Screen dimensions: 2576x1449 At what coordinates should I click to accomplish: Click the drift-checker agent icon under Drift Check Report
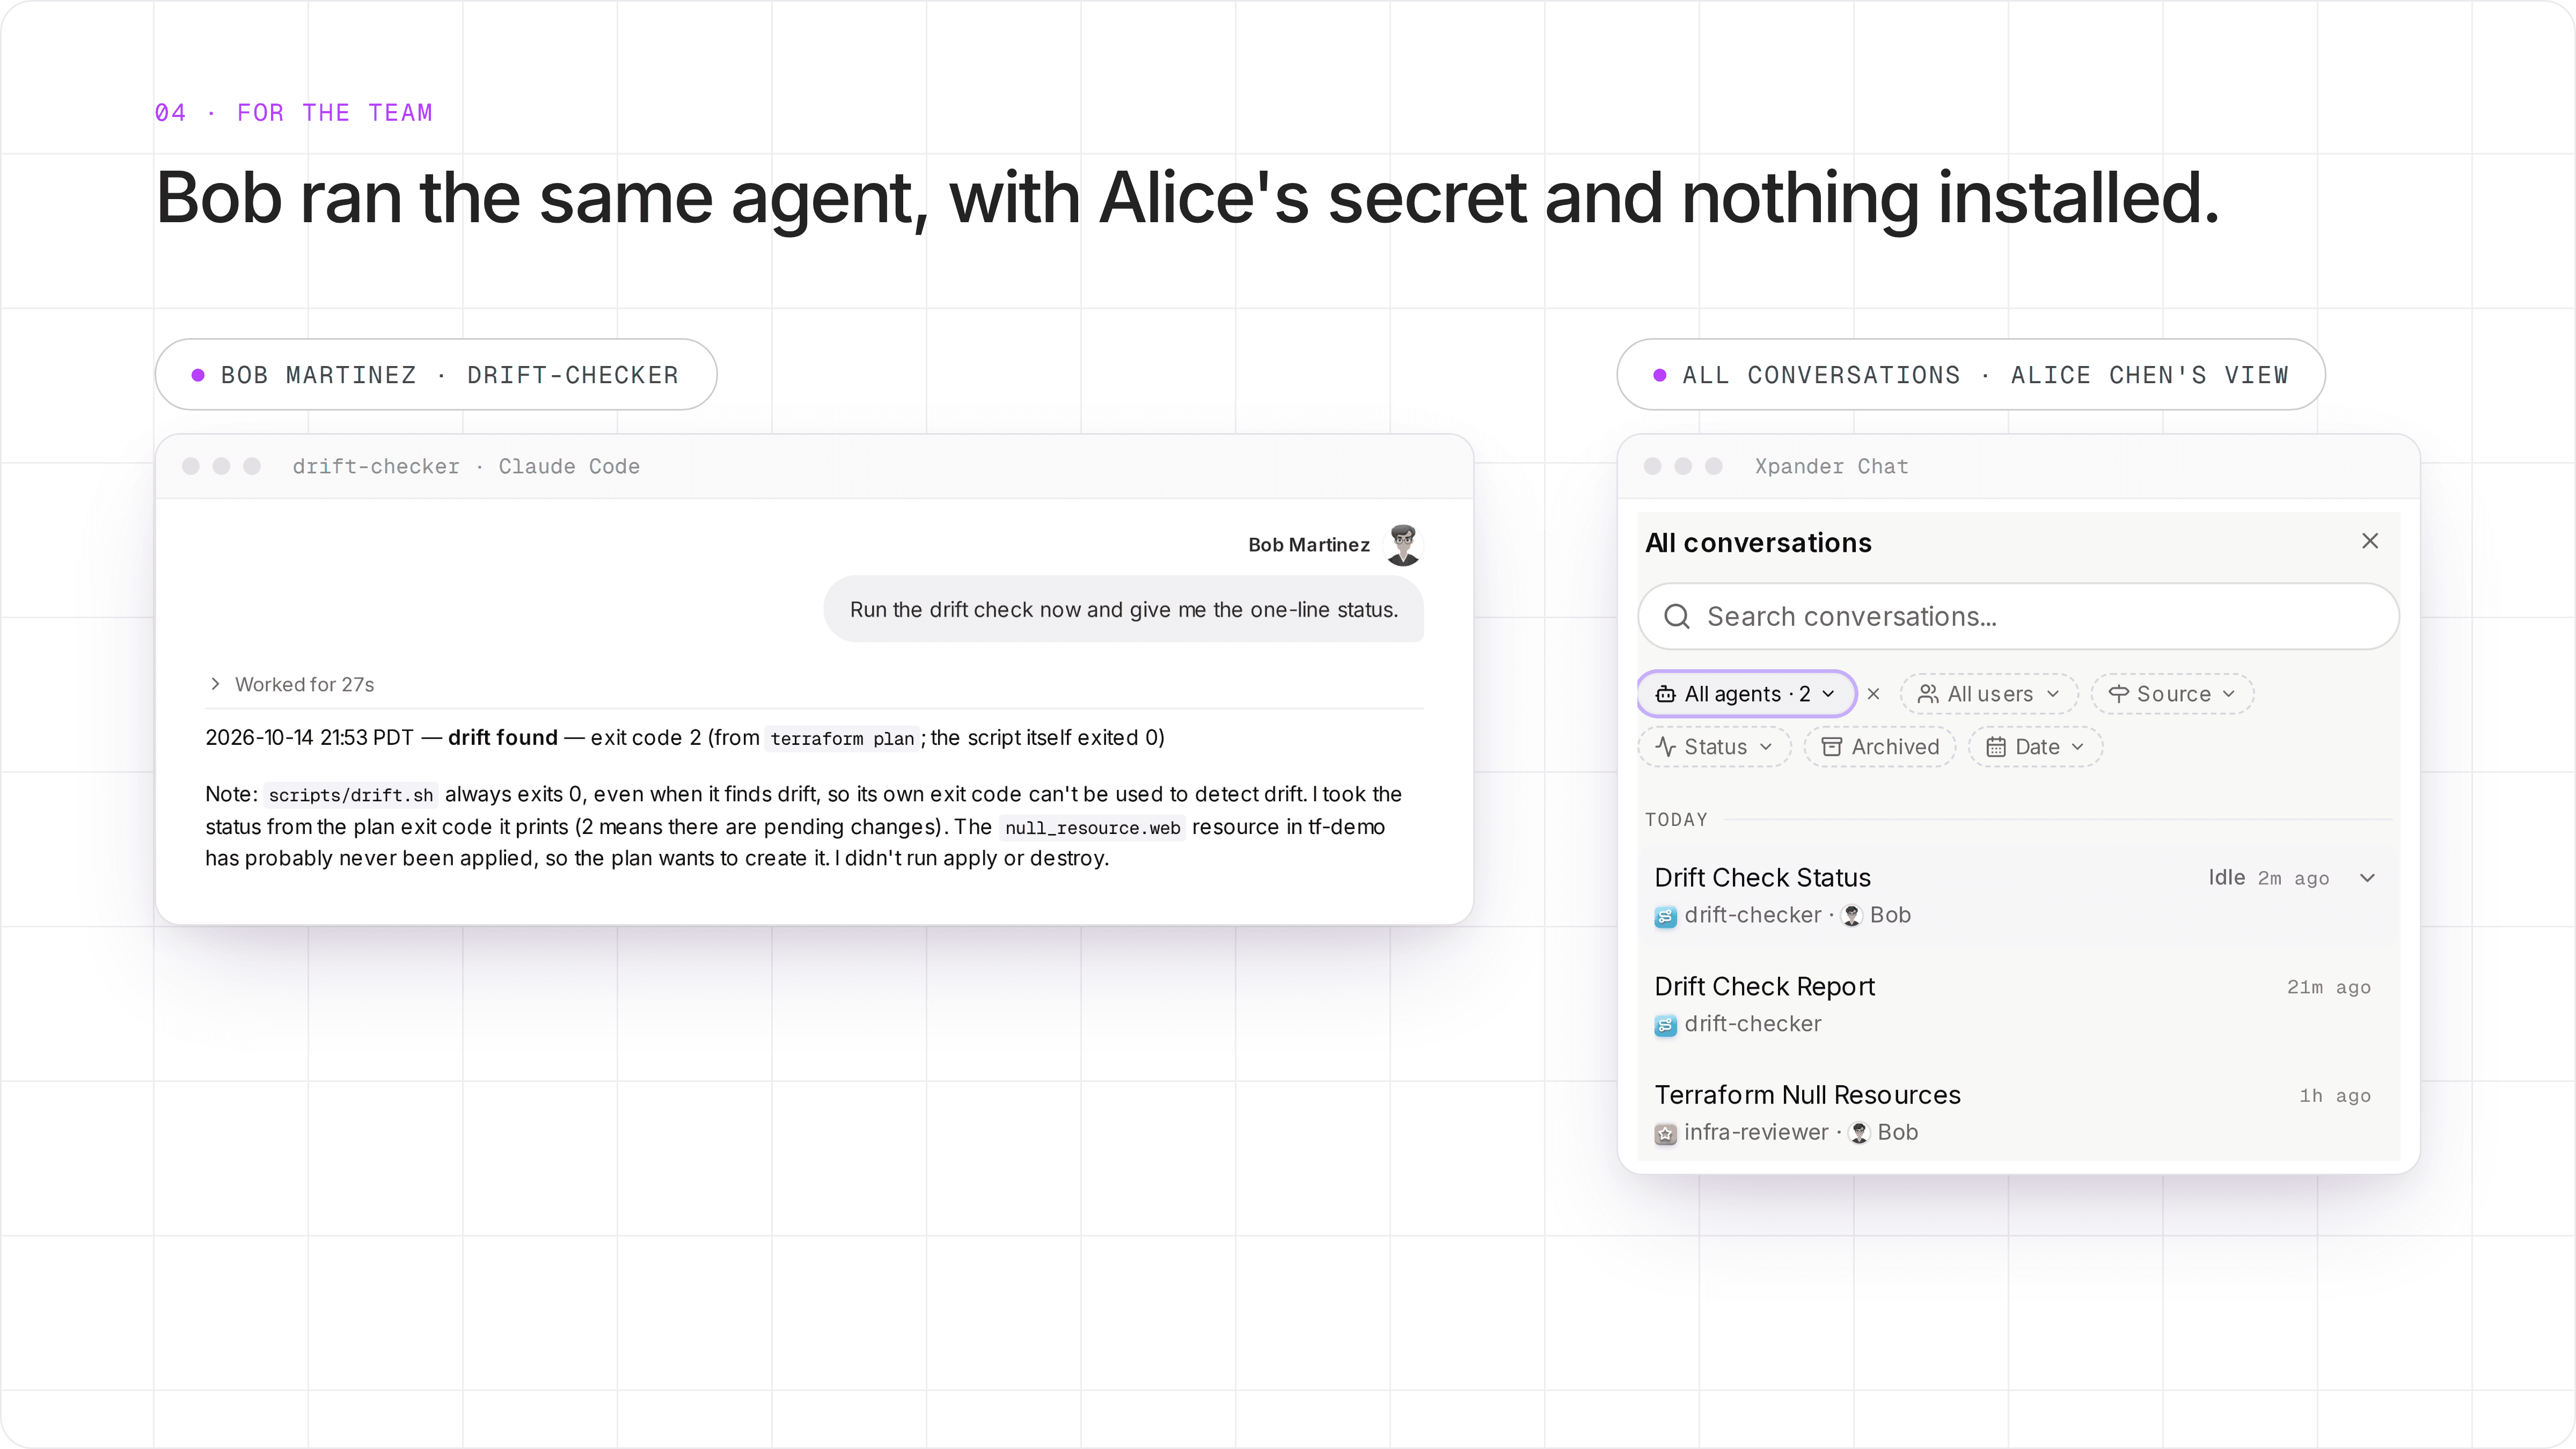[x=1665, y=1025]
